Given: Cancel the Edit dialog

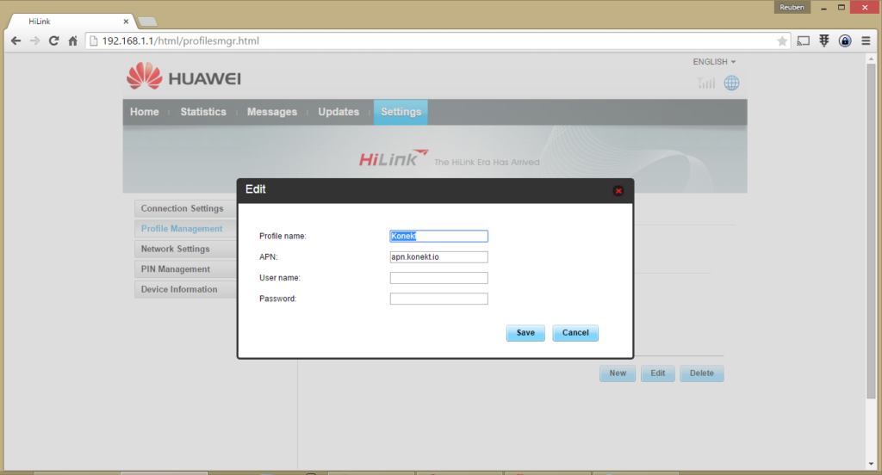Looking at the screenshot, I should [x=575, y=333].
